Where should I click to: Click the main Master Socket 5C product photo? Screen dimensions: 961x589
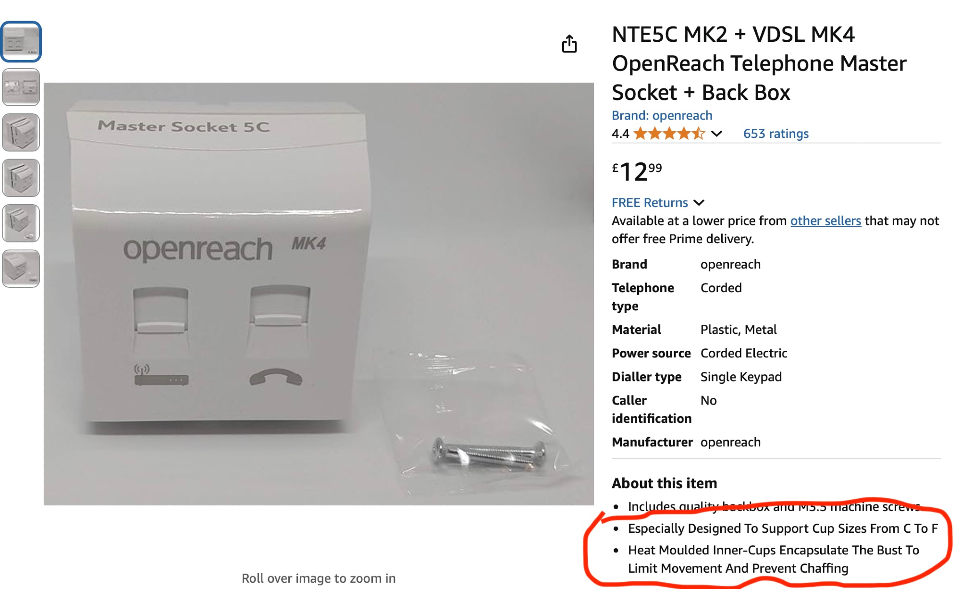pyautogui.click(x=319, y=294)
